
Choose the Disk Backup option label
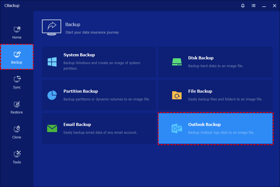point(201,58)
